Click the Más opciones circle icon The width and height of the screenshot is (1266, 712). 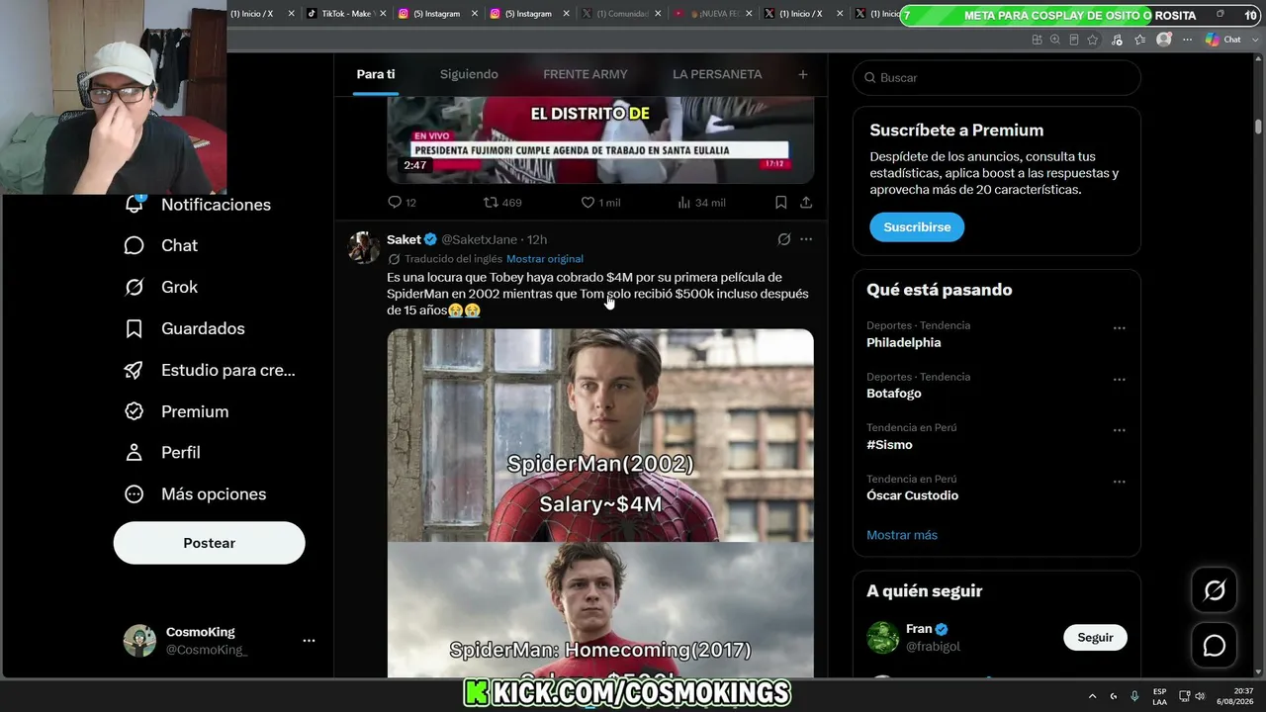click(135, 493)
